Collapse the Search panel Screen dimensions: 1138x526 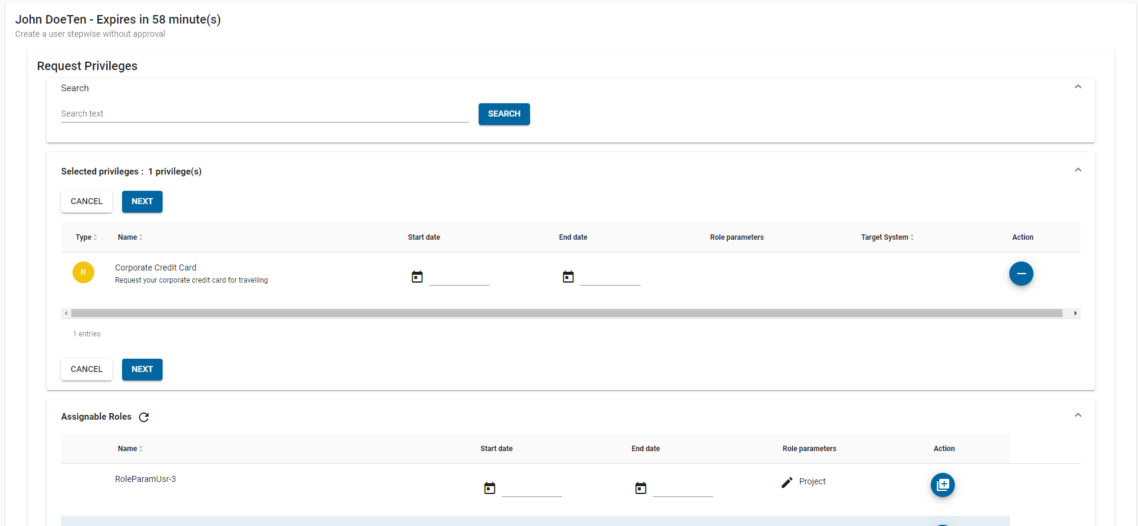point(1078,87)
